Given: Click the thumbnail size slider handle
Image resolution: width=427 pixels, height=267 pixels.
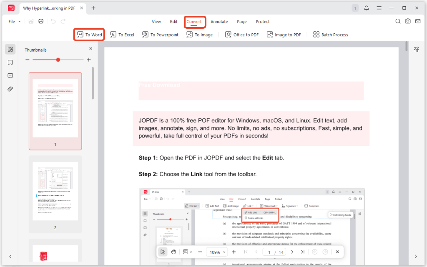Looking at the screenshot, I should pyautogui.click(x=58, y=60).
